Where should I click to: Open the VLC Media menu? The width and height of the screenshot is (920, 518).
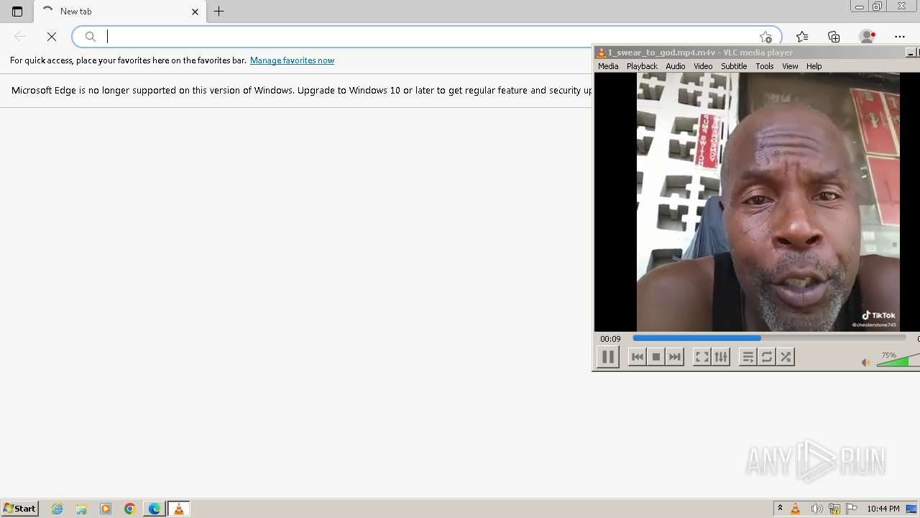click(x=608, y=66)
